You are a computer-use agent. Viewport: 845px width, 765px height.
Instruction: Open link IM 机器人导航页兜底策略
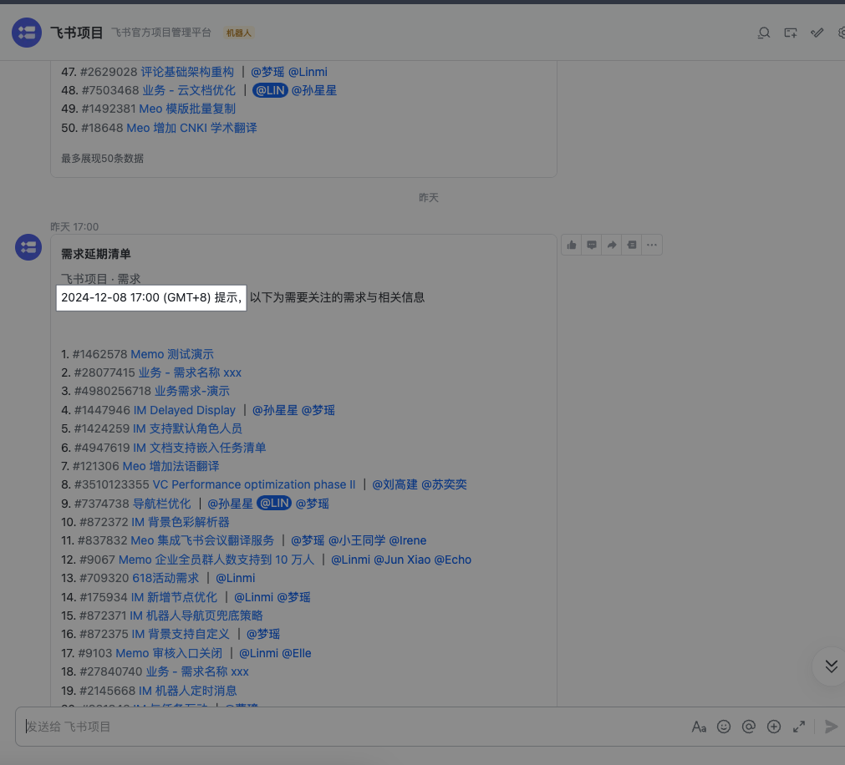(x=196, y=616)
